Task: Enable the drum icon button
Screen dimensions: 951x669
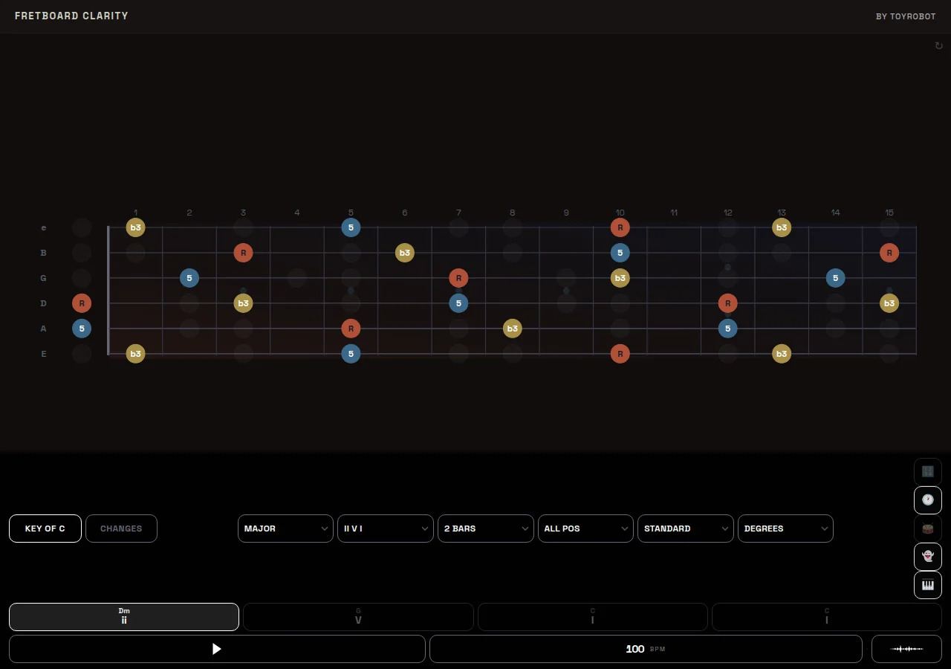Action: click(x=927, y=528)
